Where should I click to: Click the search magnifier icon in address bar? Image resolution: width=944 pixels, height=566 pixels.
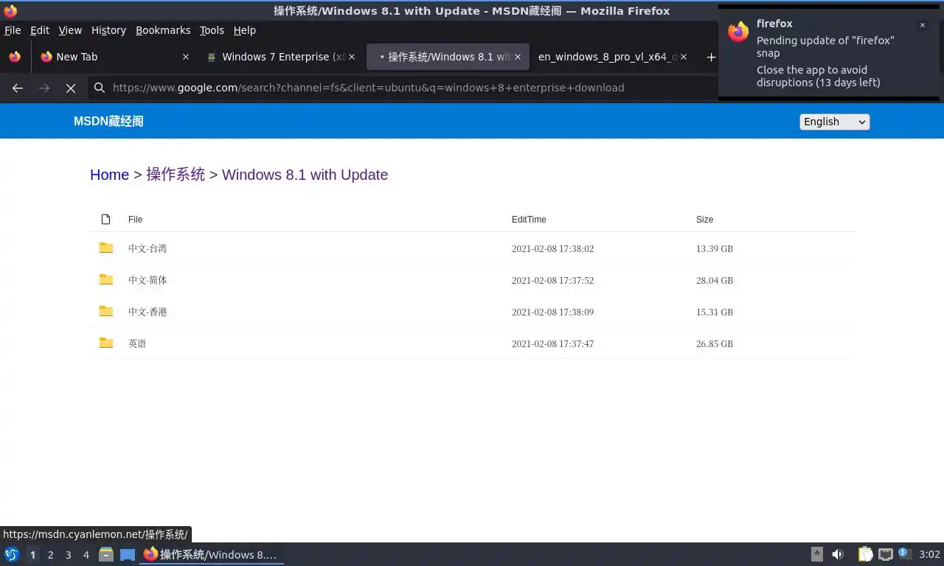point(100,88)
